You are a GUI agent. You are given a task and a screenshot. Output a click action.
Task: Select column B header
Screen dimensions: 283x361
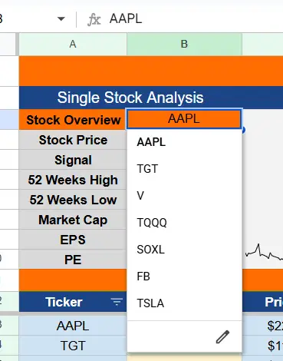(184, 44)
